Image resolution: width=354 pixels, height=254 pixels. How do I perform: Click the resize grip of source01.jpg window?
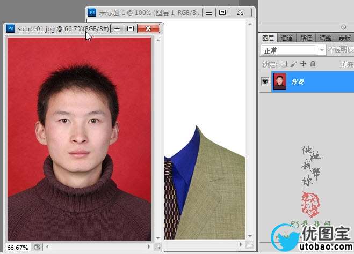158,247
